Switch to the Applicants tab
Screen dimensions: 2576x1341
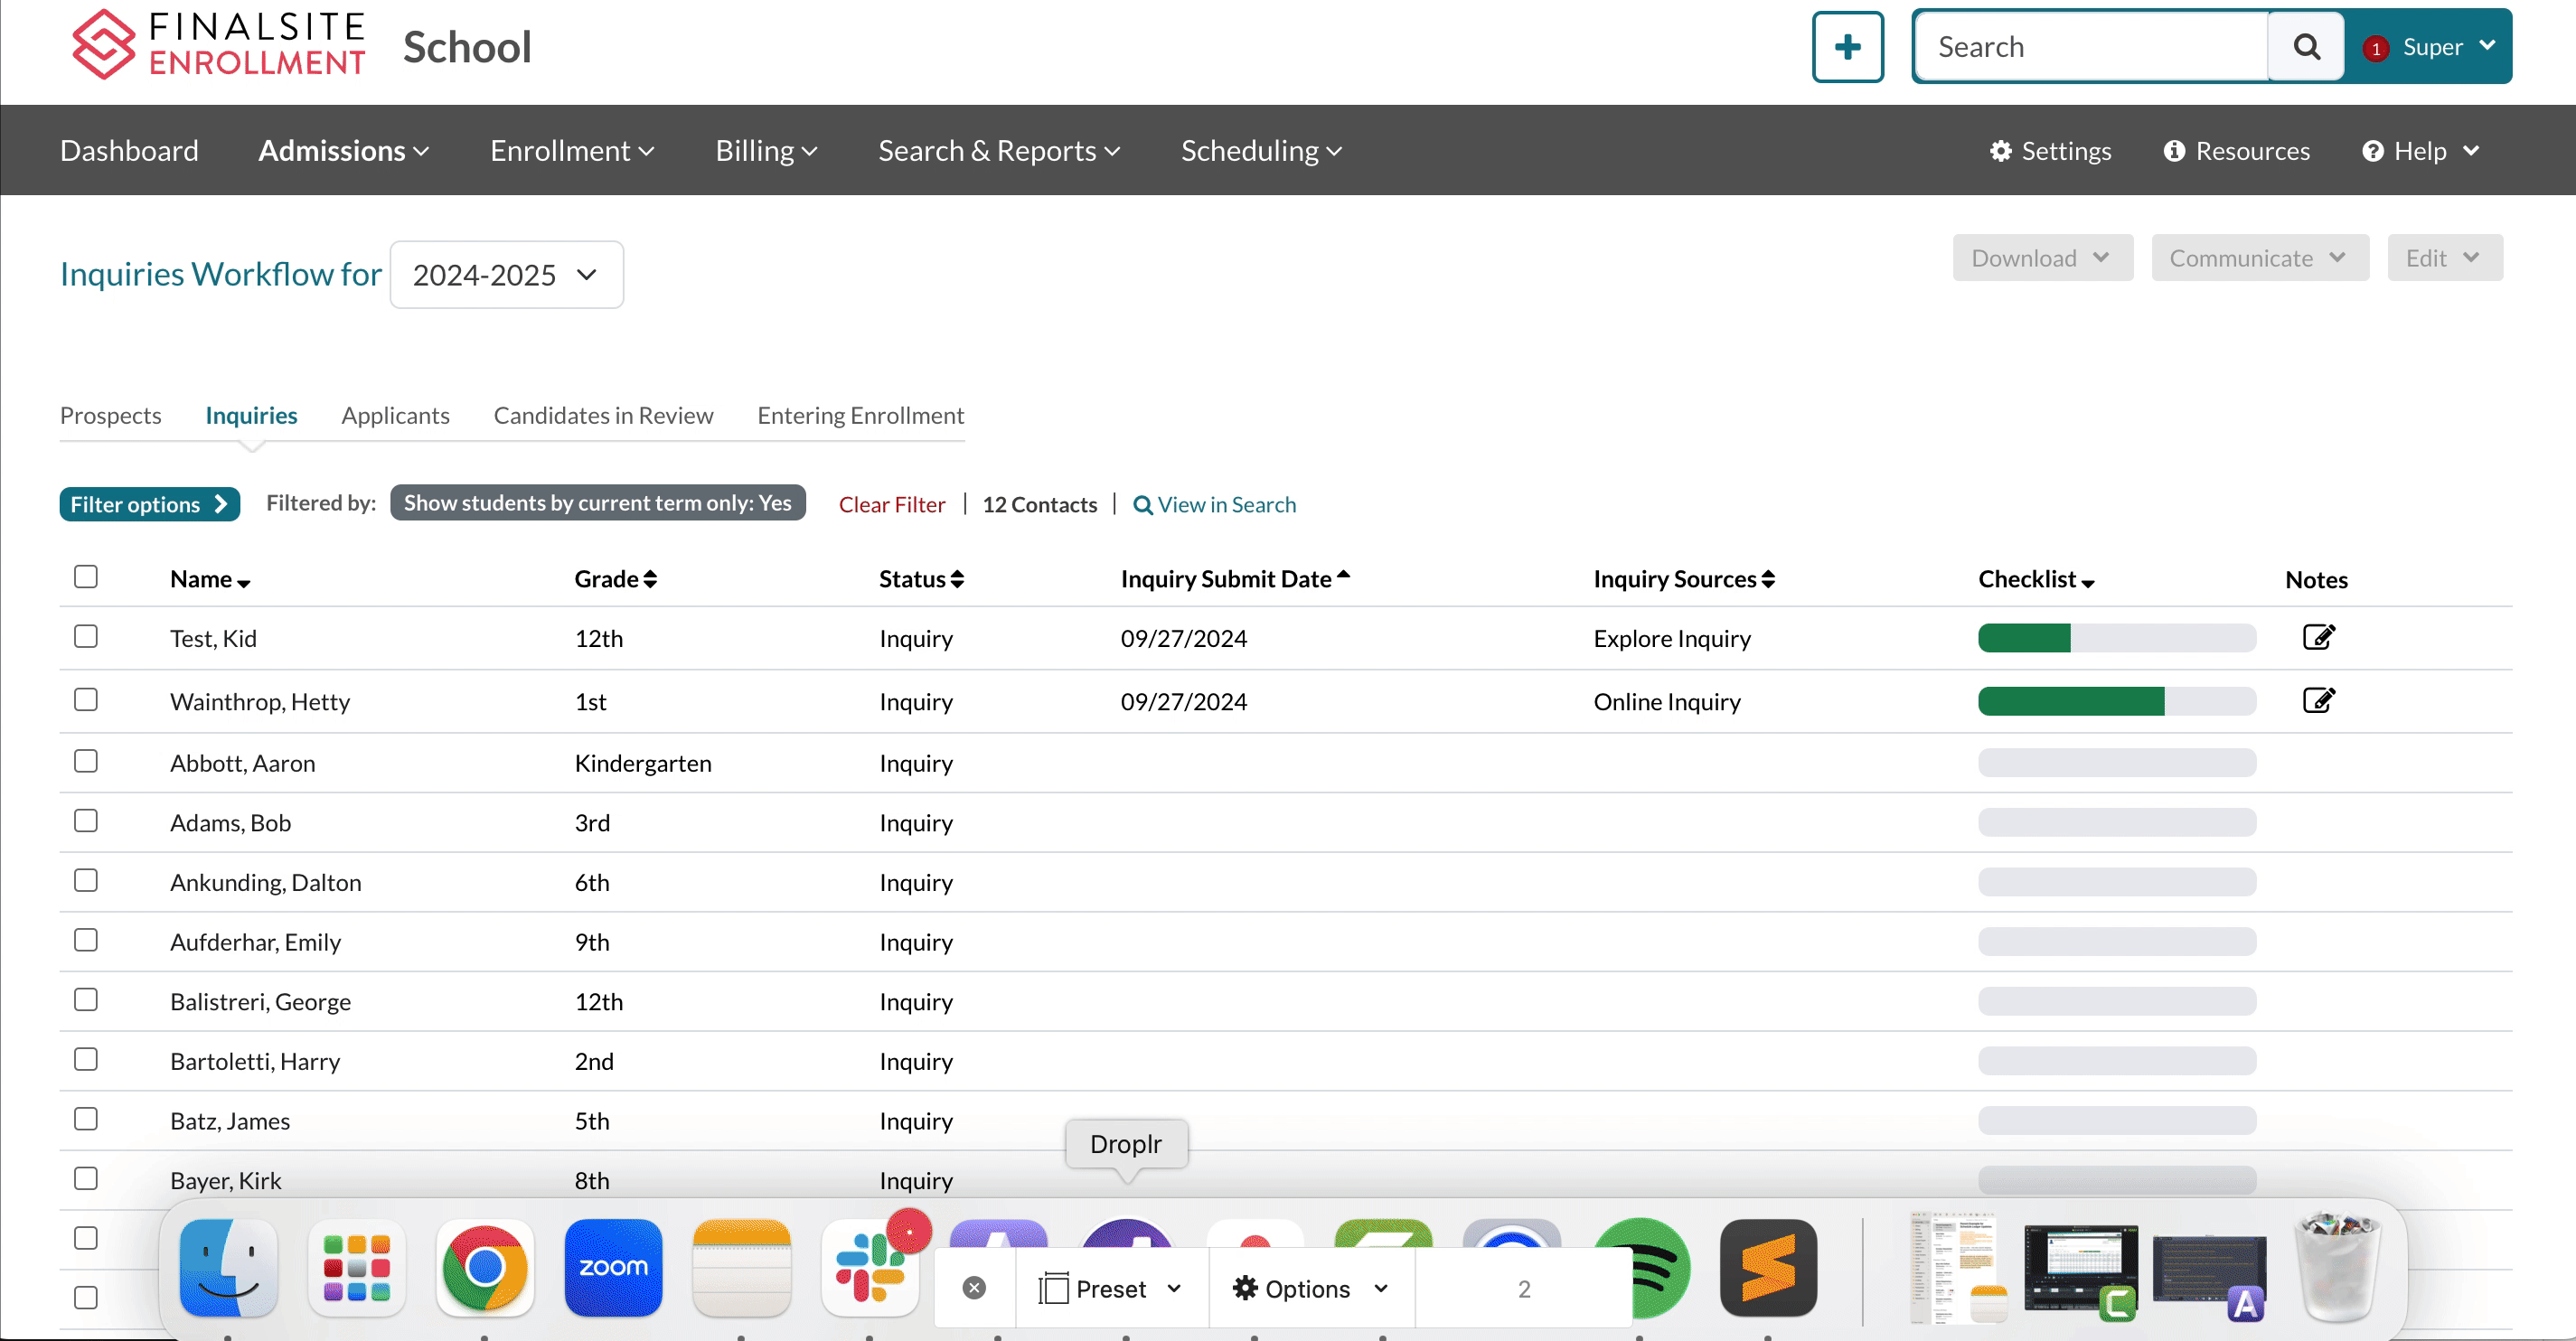pos(395,415)
